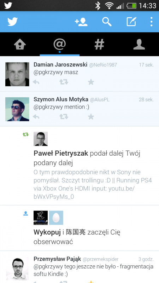Image resolution: width=159 pixels, height=283 pixels.
Task: Retweet Damian Jaroszewski's mention
Action: point(64,82)
